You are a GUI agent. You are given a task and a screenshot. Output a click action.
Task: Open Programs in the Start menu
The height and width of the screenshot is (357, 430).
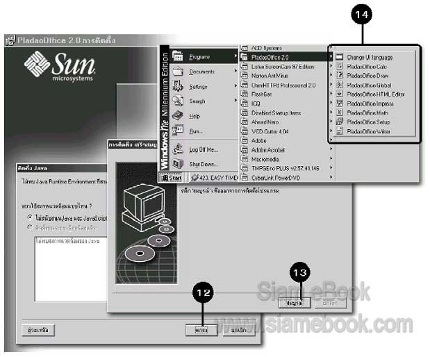pos(204,57)
